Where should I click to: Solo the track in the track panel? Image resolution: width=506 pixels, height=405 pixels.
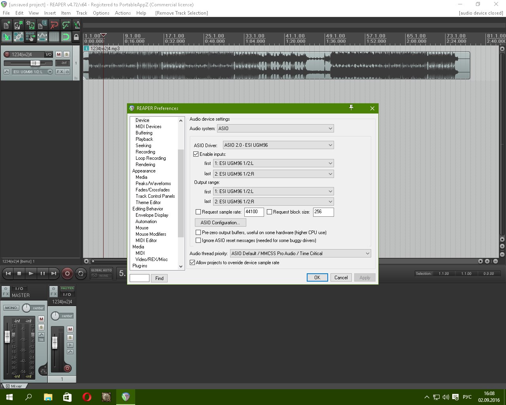click(x=66, y=55)
